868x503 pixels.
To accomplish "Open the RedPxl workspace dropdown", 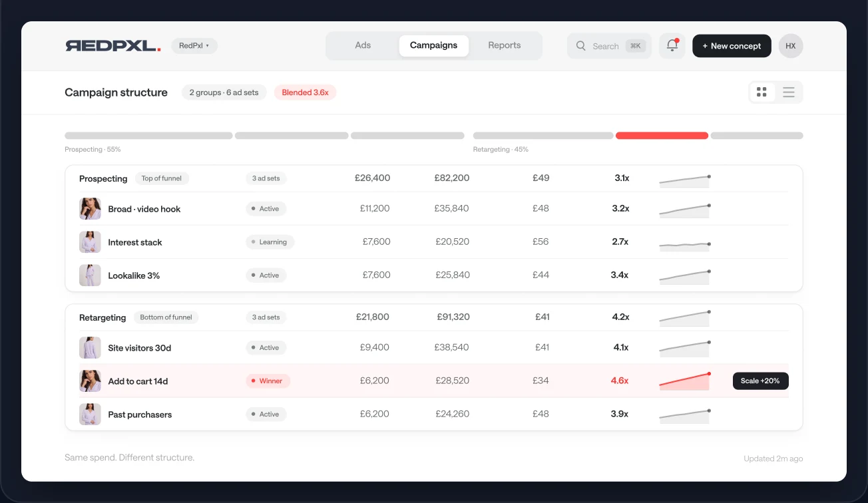I will 194,46.
